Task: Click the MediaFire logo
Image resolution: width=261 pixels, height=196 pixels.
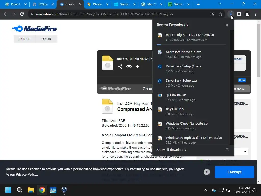Action: (34, 29)
